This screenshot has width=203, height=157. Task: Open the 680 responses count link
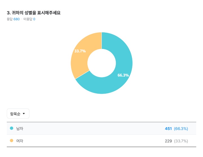(x=17, y=19)
